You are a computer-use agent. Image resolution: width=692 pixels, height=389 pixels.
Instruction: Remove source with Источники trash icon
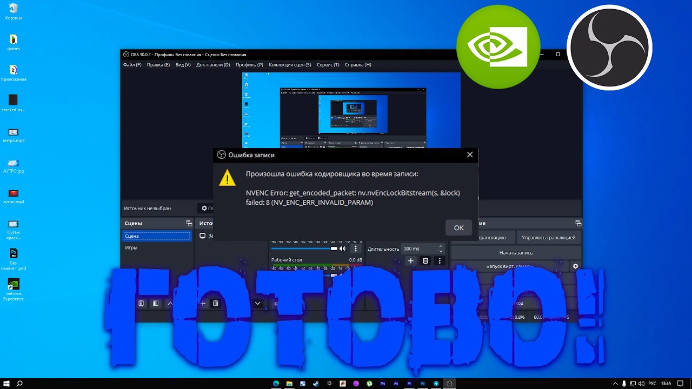pyautogui.click(x=216, y=304)
